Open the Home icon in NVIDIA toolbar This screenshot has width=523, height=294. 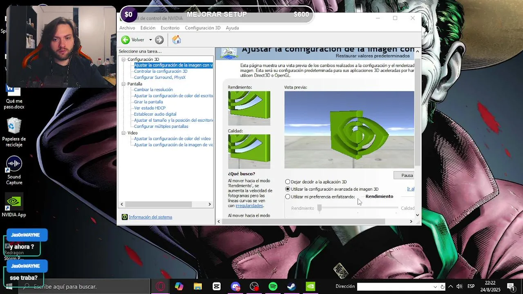[177, 40]
